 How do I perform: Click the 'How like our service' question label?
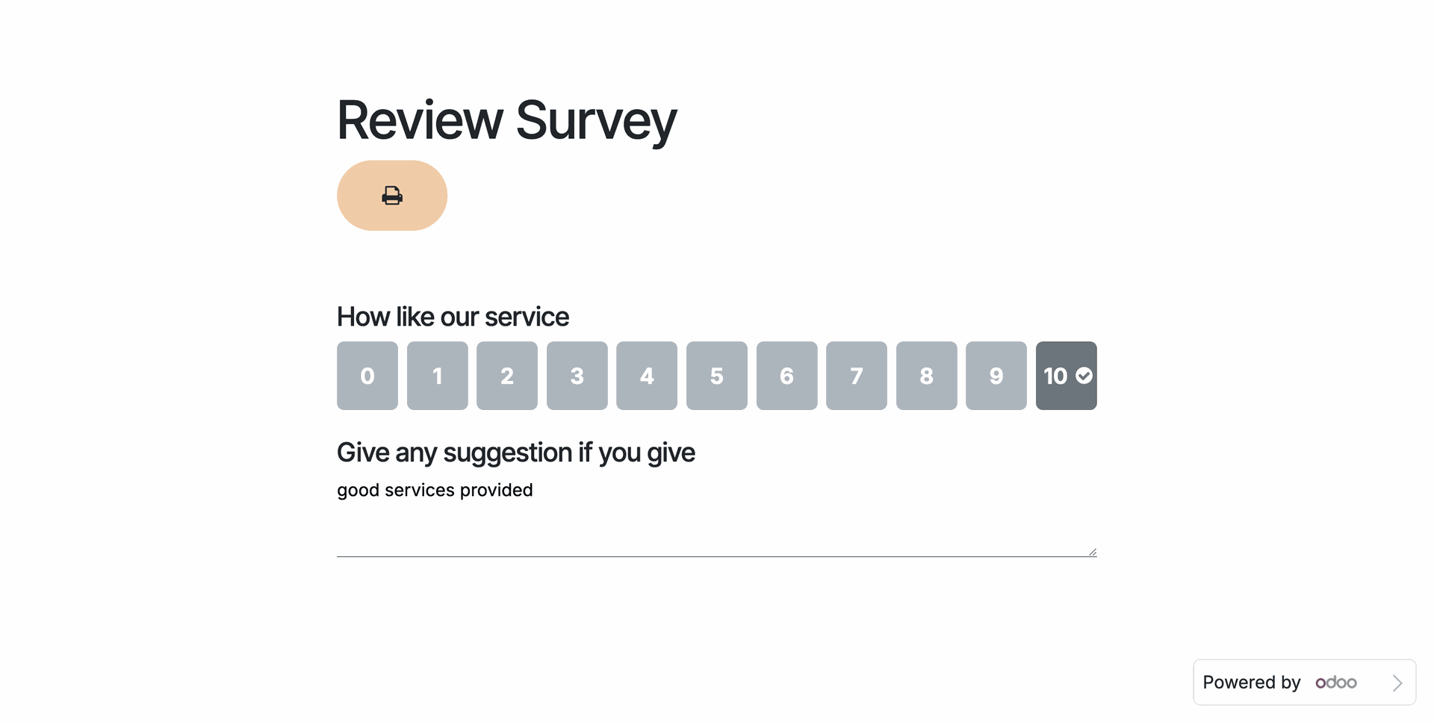(x=453, y=317)
